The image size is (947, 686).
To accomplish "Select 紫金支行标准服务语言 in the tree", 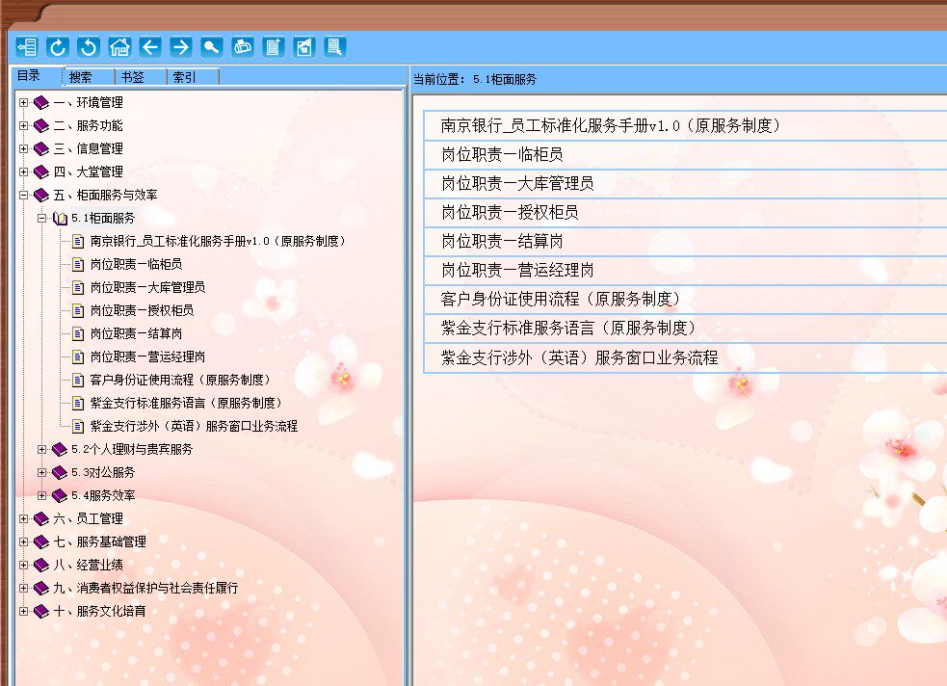I will pyautogui.click(x=186, y=403).
